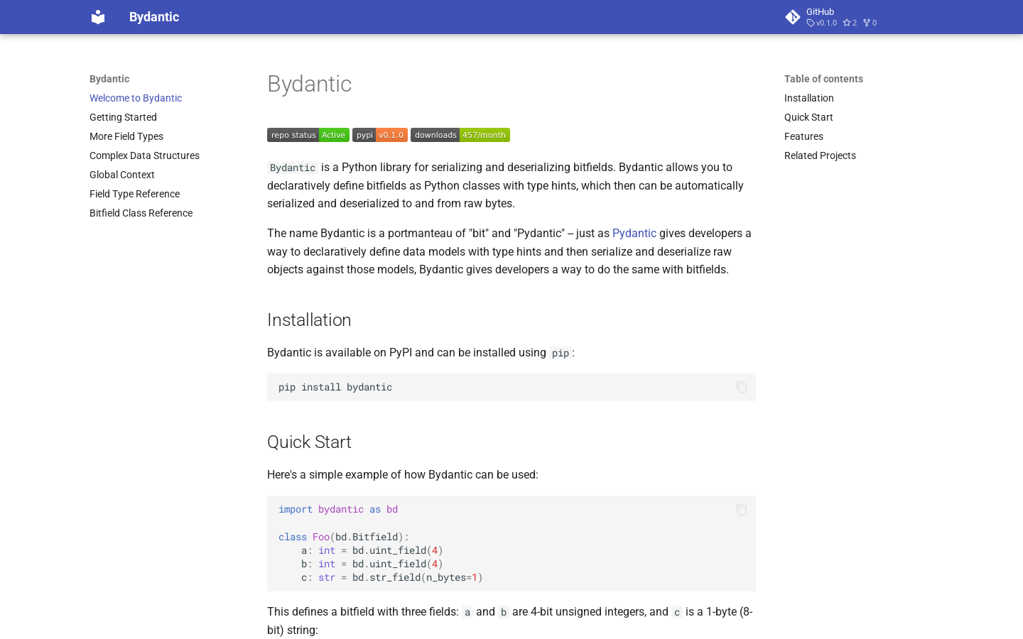Follow the Pydantic hyperlink in paragraph

[634, 233]
